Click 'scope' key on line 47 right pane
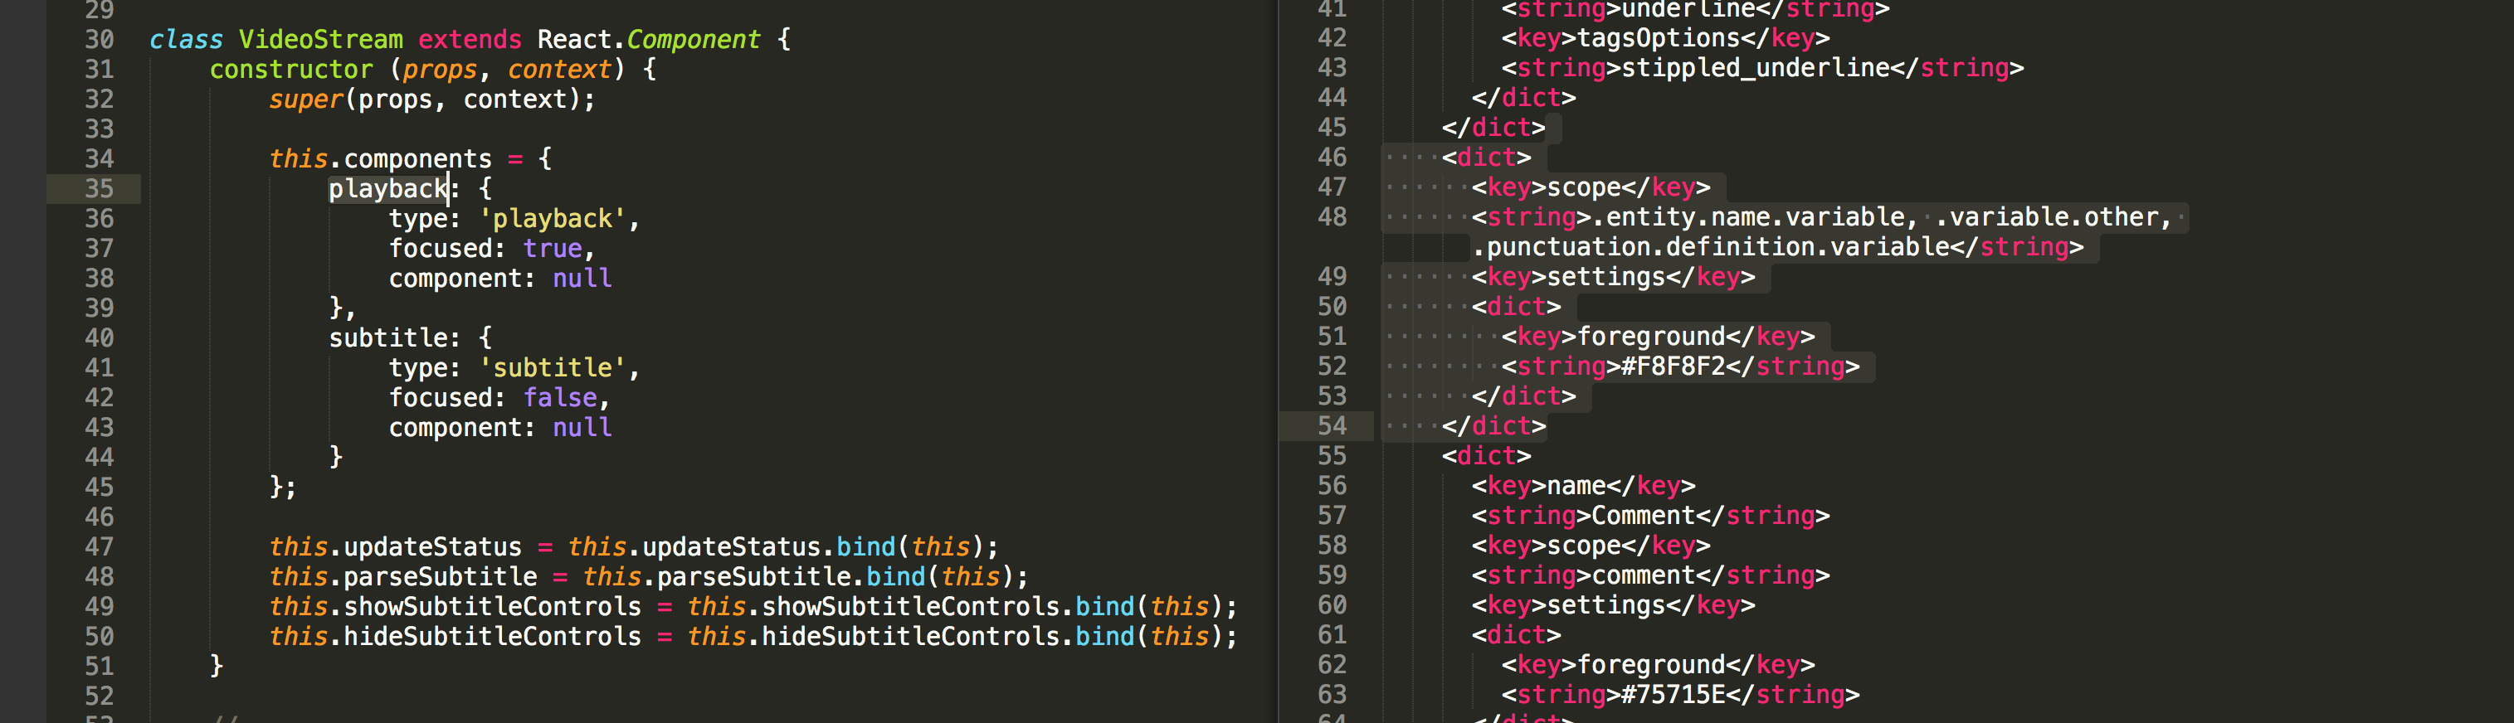Screen dimensions: 2514x723 (x=1583, y=187)
